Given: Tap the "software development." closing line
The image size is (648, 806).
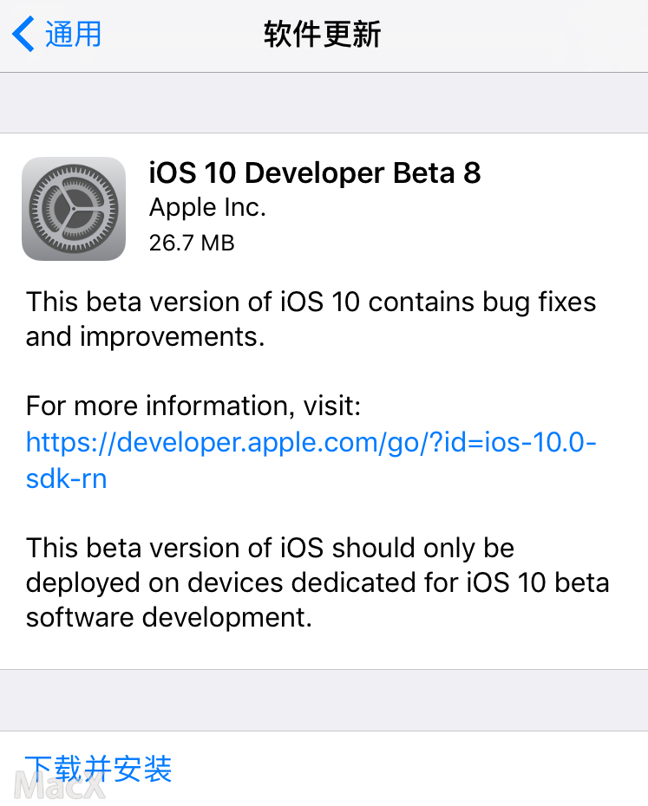Looking at the screenshot, I should click(x=168, y=617).
